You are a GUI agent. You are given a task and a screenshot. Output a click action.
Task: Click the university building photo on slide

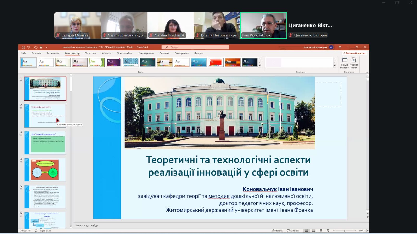click(219, 112)
